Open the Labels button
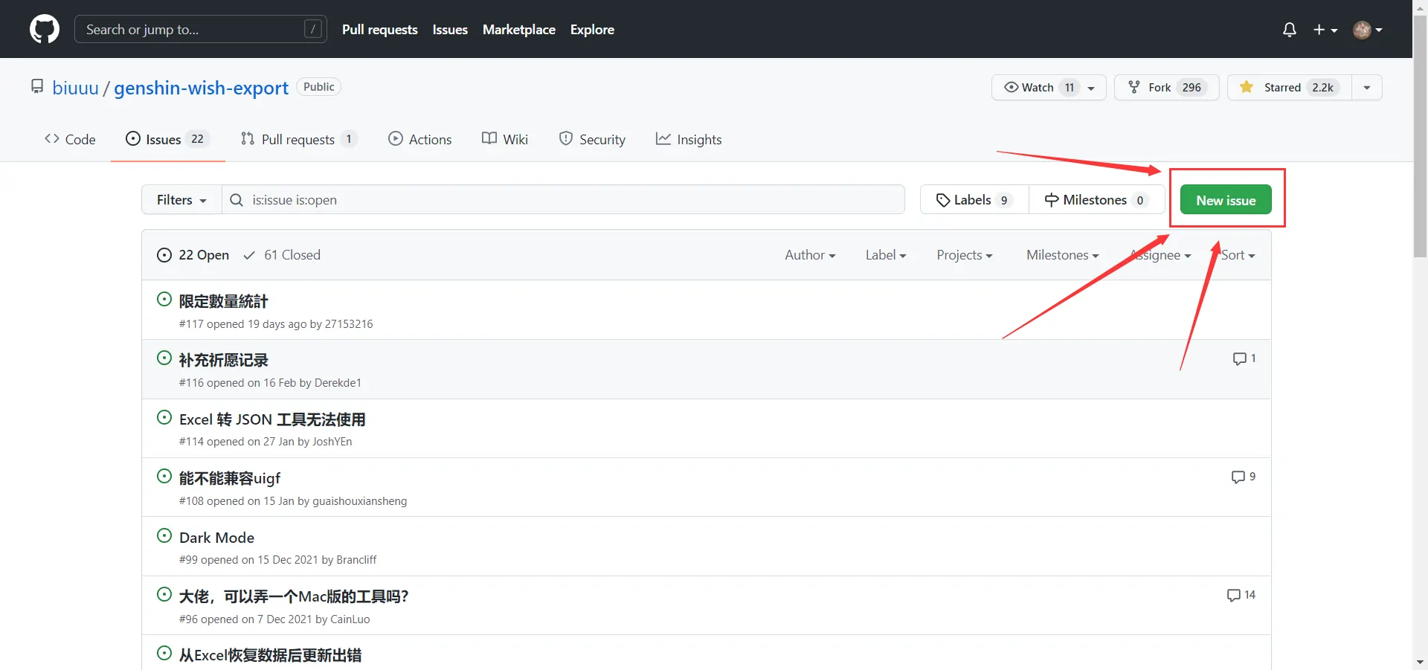1428x670 pixels. pyautogui.click(x=974, y=200)
